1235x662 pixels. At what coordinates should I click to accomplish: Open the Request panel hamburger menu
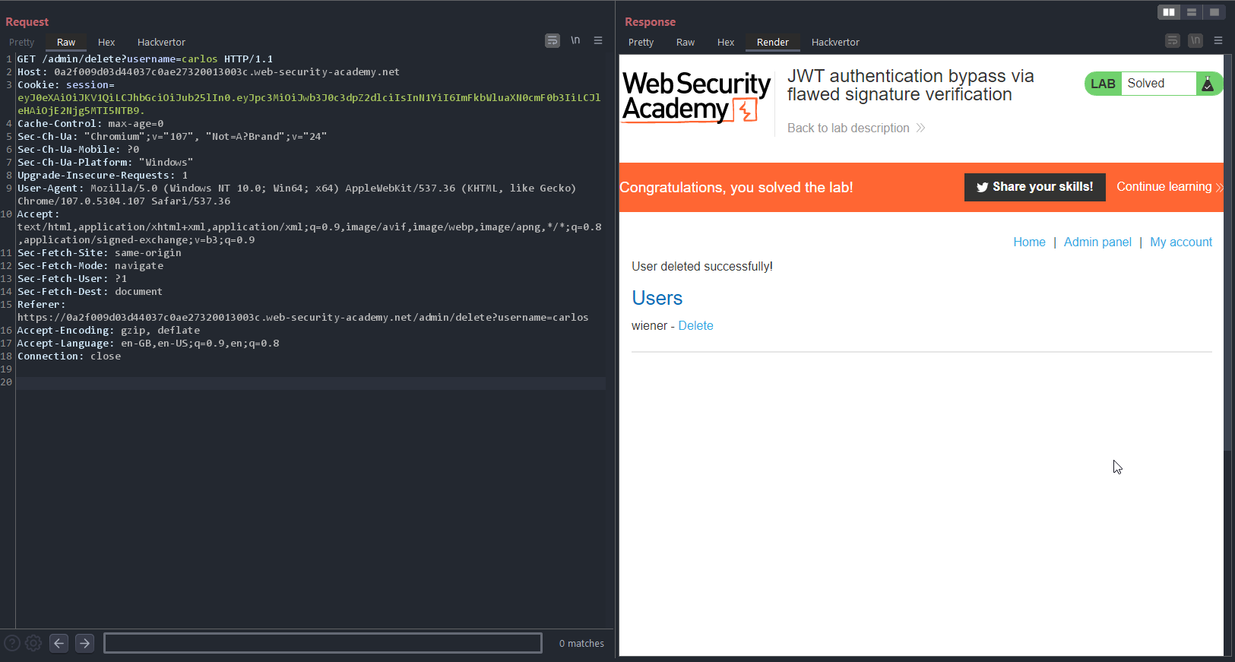598,40
